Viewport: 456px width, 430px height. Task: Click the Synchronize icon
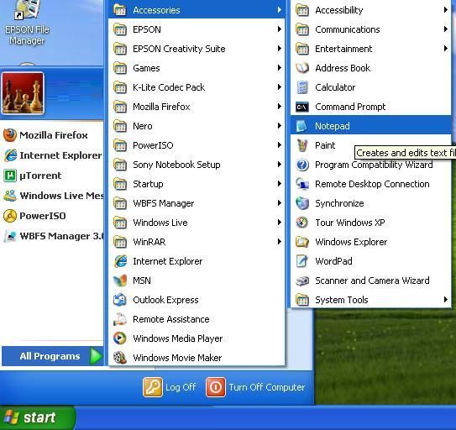point(302,203)
